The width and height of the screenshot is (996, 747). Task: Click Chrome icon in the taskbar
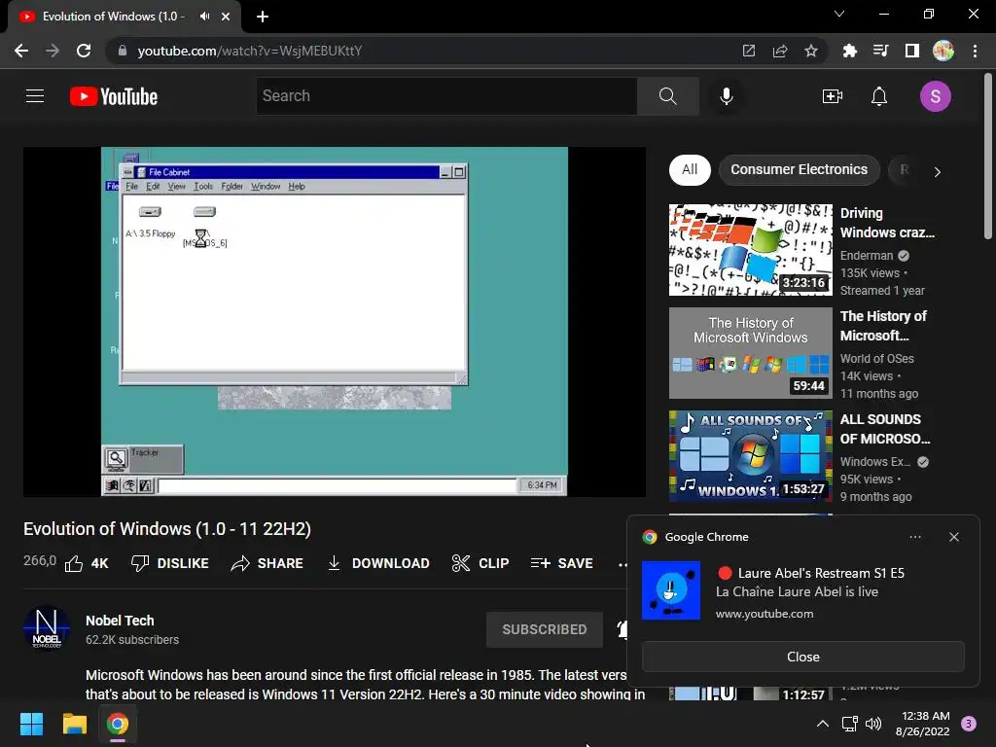point(118,724)
